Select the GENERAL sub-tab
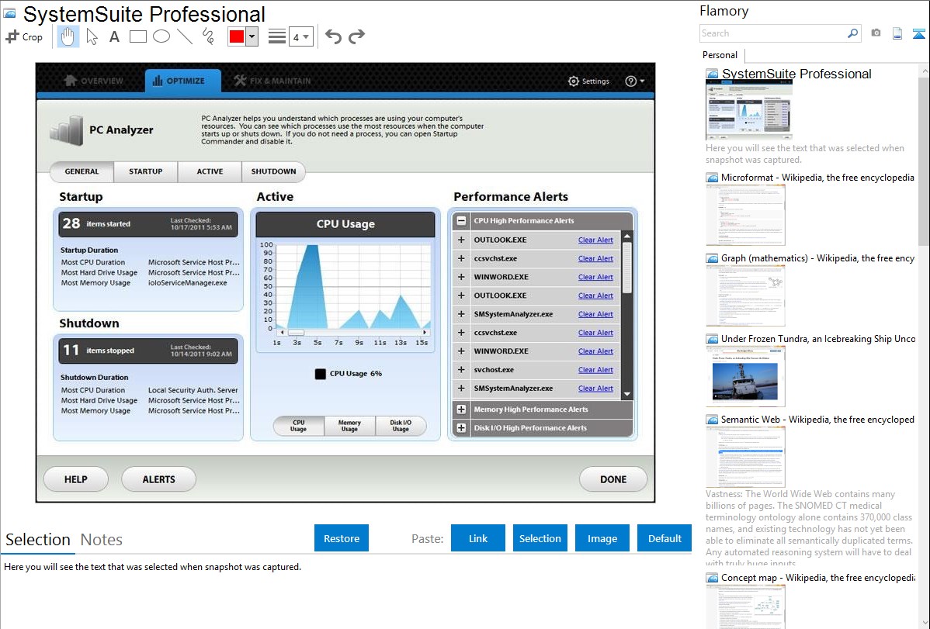Viewport: 930px width, 629px height. pos(82,171)
